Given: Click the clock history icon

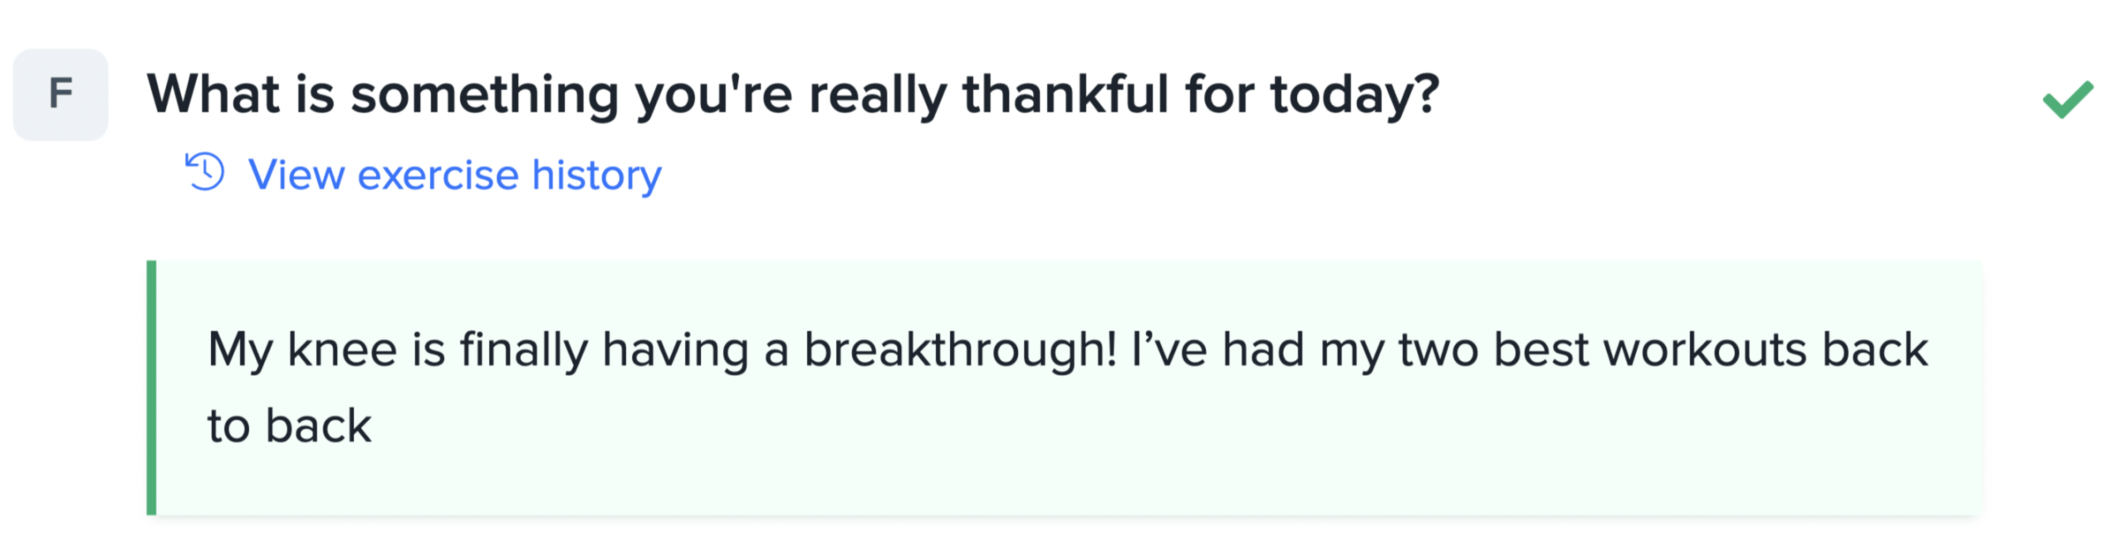Looking at the screenshot, I should (204, 172).
